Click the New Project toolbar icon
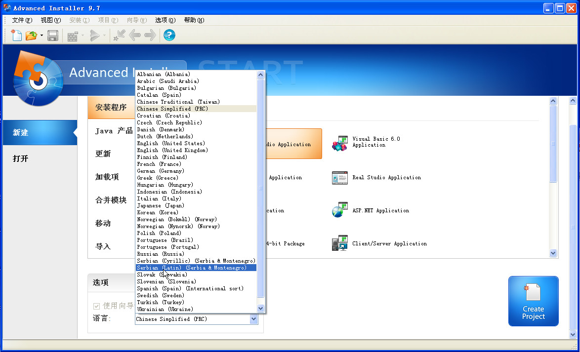580x352 pixels. pyautogui.click(x=17, y=35)
